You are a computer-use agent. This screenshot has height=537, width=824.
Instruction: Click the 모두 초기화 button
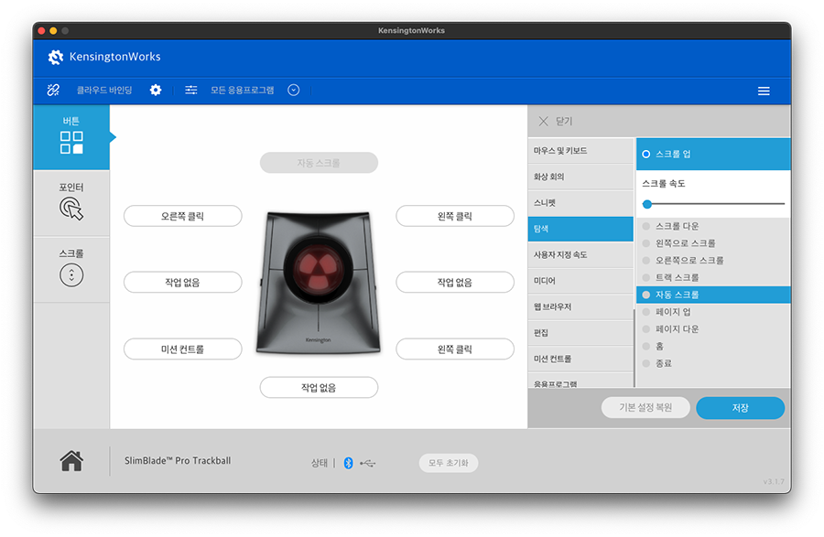click(x=449, y=463)
